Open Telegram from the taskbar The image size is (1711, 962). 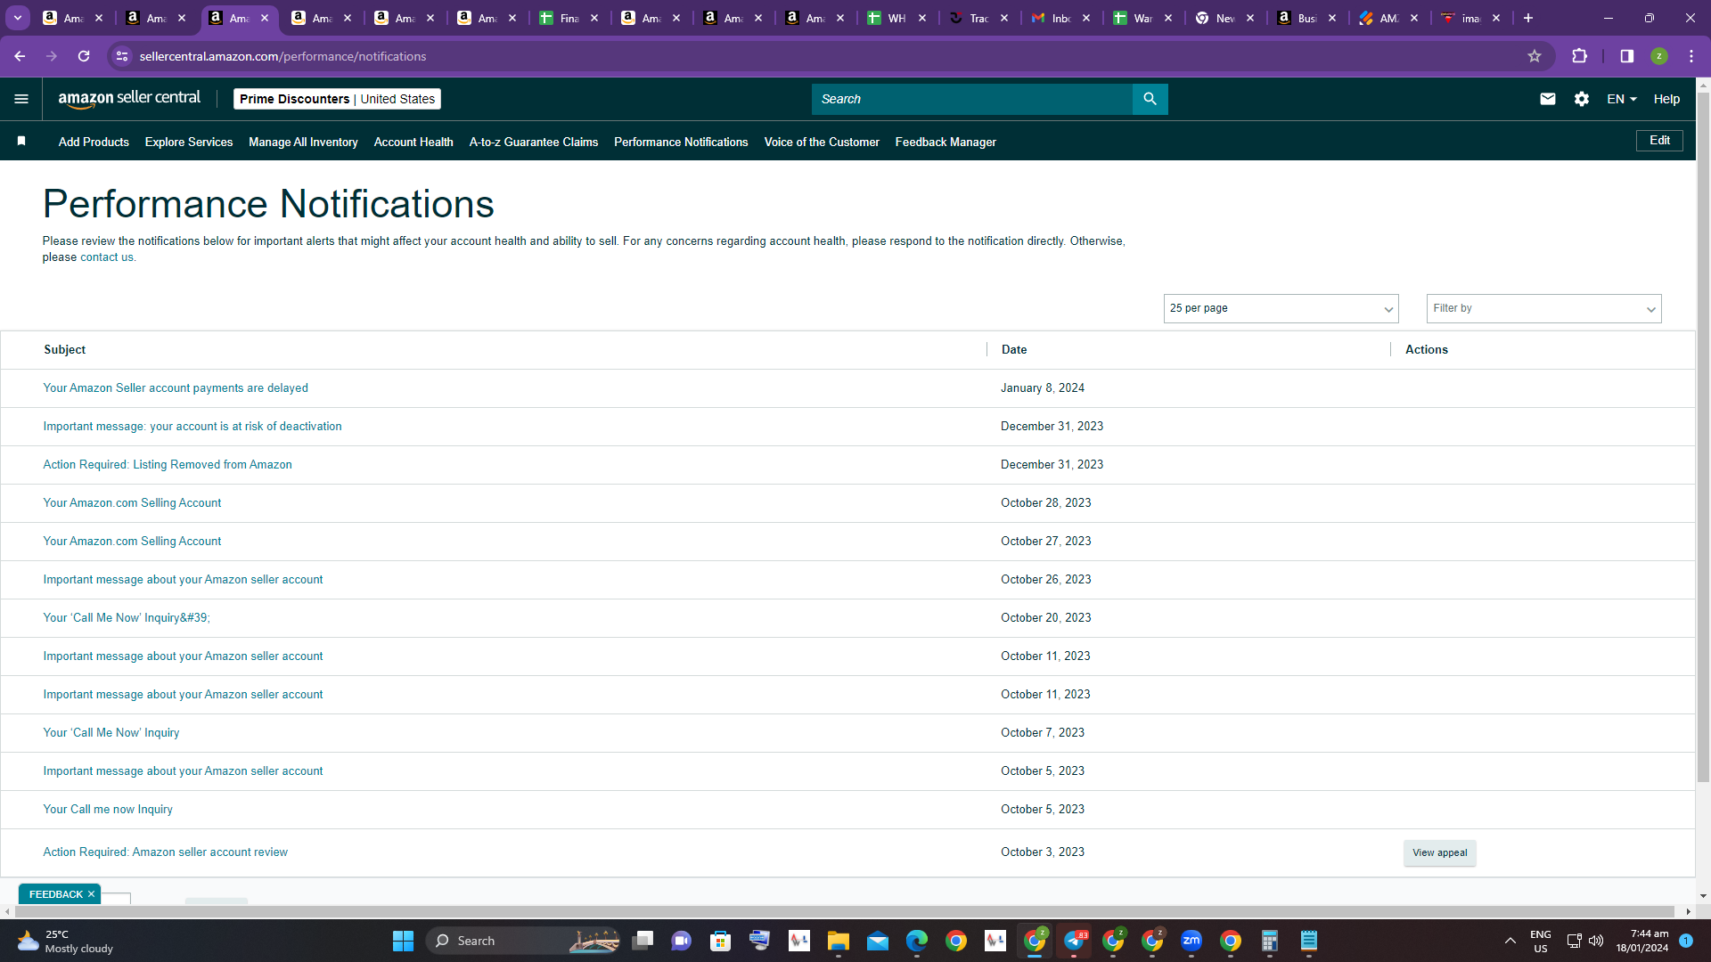tap(1074, 941)
